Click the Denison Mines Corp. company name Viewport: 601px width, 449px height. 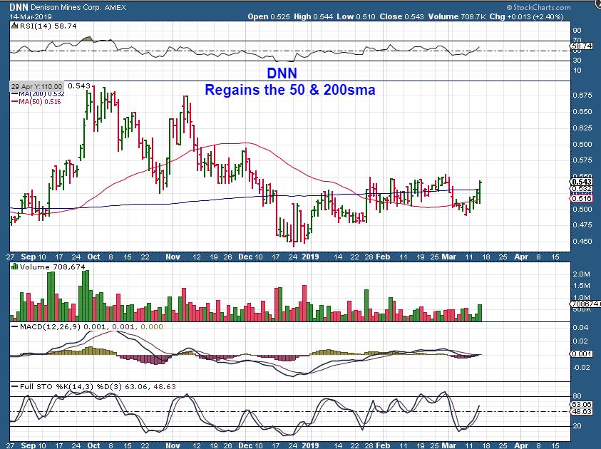[x=69, y=7]
